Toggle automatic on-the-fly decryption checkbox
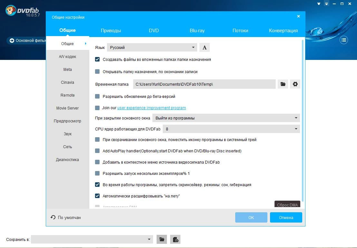 (x=97, y=196)
